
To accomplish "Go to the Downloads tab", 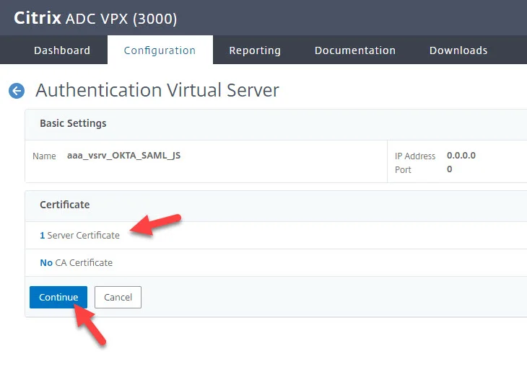I will click(458, 50).
